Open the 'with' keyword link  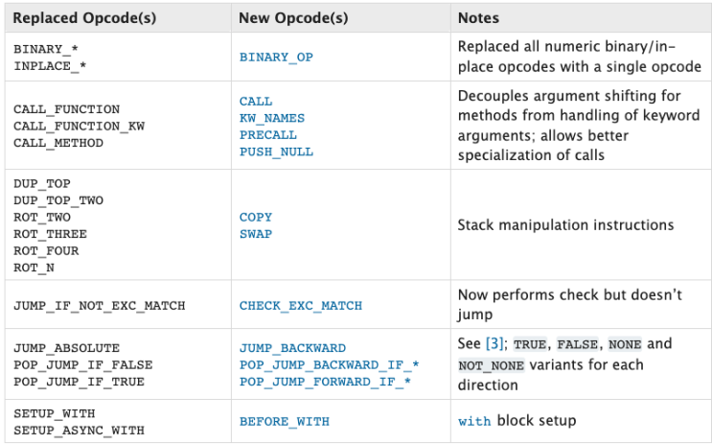click(474, 421)
